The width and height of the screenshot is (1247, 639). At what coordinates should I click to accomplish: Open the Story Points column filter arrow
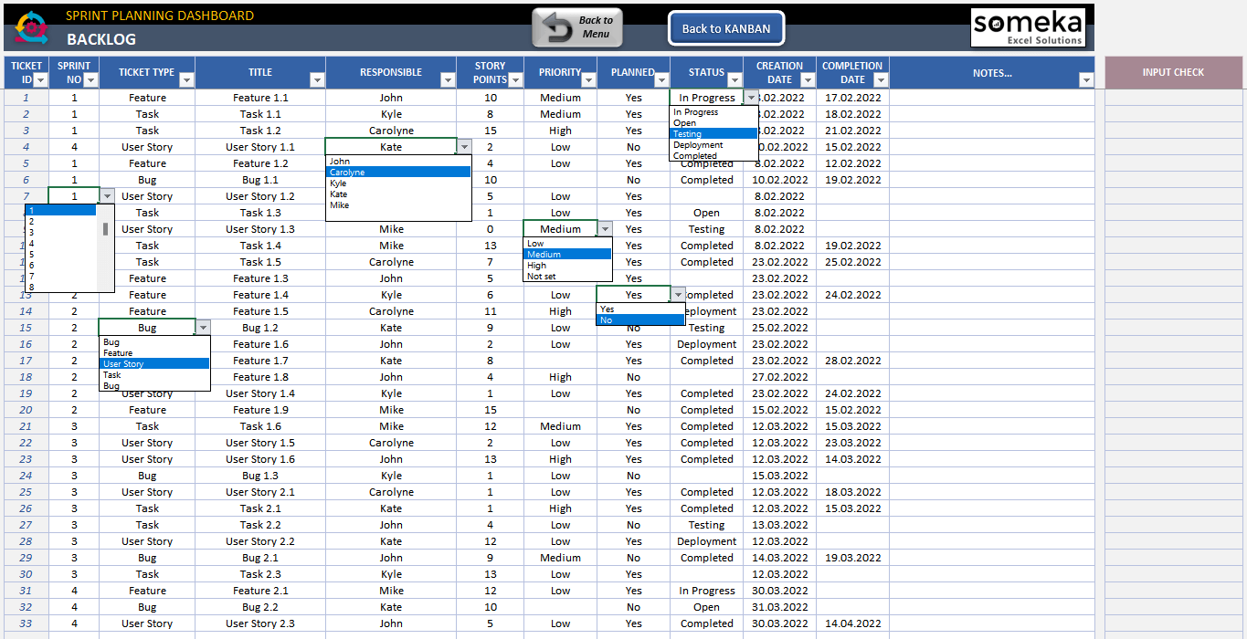[515, 80]
